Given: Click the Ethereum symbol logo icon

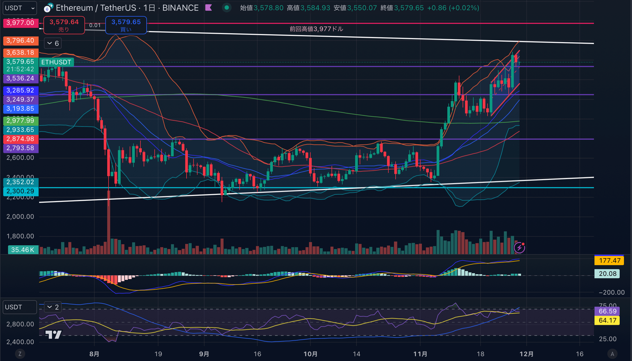Looking at the screenshot, I should pos(48,8).
